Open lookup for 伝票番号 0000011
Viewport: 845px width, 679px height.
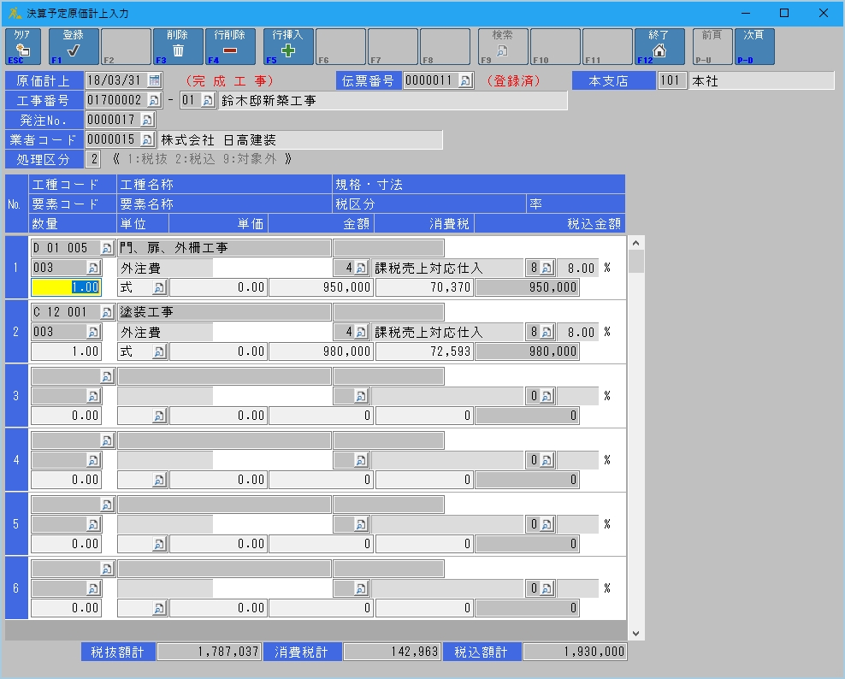pyautogui.click(x=464, y=80)
